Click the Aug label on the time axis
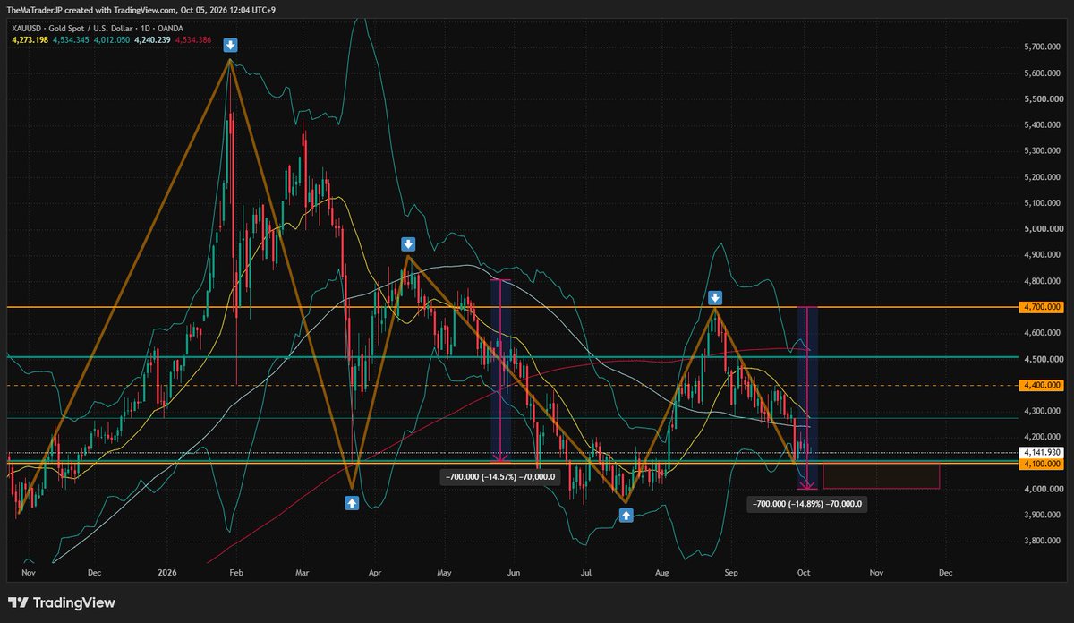Screen dimensions: 1074x623 [661, 571]
